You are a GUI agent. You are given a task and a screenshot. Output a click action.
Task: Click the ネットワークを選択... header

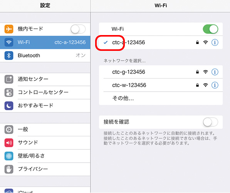[x=124, y=60]
